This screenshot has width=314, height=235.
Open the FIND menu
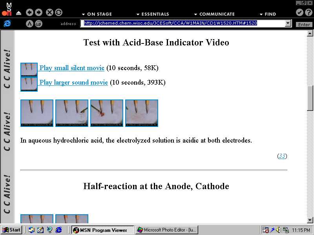(267, 14)
